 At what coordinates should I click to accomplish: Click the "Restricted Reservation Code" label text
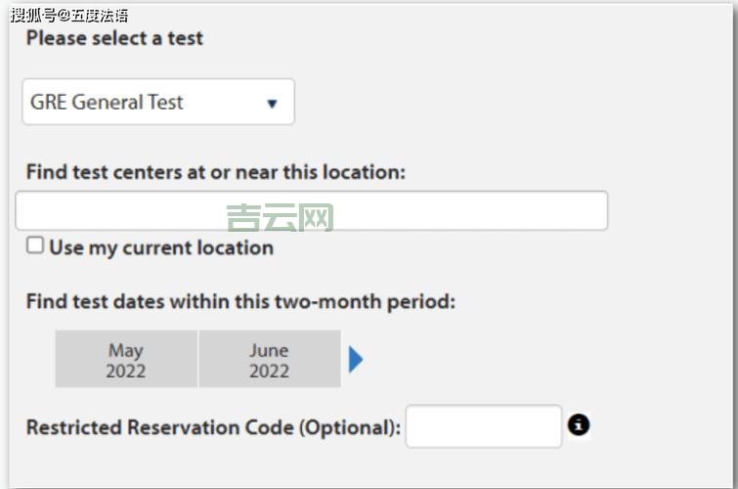tap(159, 427)
